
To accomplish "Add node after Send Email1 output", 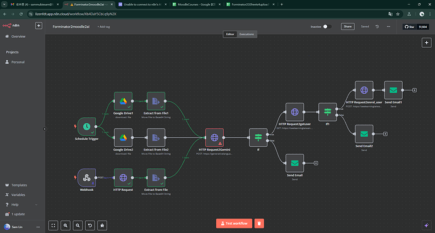I will (414, 90).
